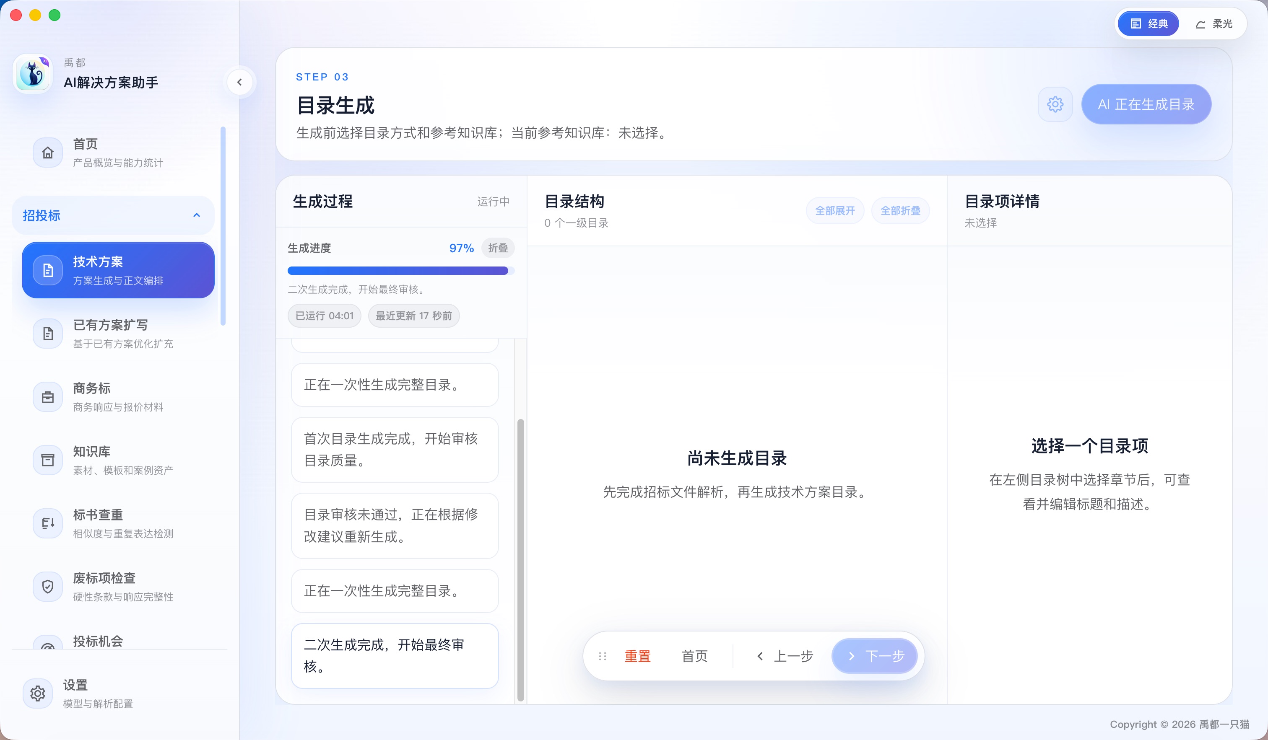Click the 最近更新 17 秒前 badge
The image size is (1268, 740).
tap(414, 316)
